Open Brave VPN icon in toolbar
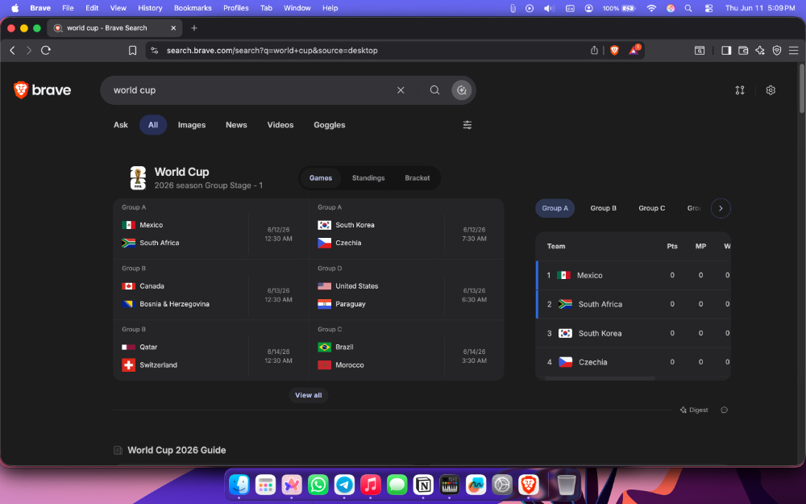Image resolution: width=806 pixels, height=504 pixels. (777, 50)
